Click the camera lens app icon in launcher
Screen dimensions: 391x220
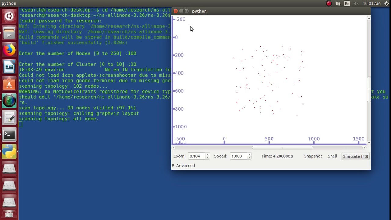coord(9,101)
